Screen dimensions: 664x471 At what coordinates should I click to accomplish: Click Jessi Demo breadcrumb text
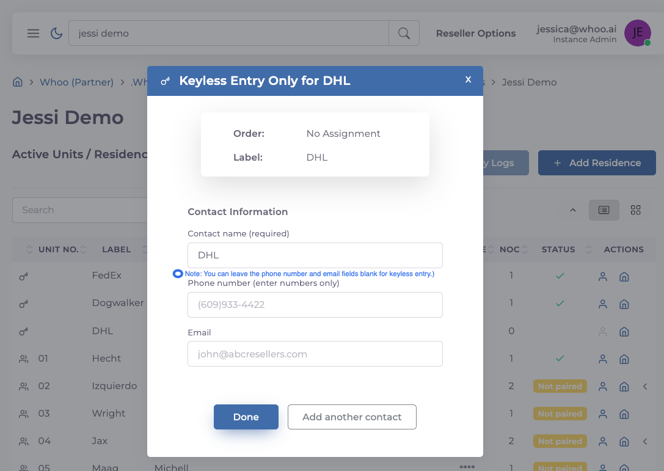(x=529, y=82)
